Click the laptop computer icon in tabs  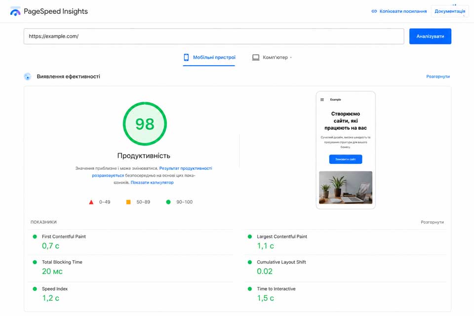(x=256, y=57)
